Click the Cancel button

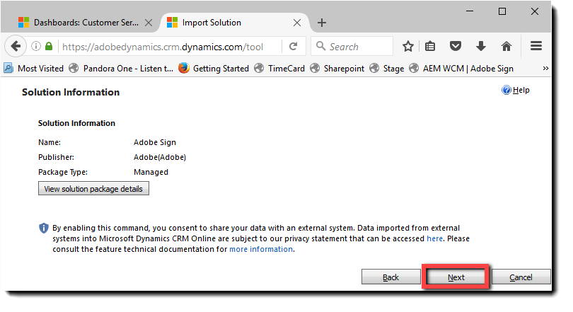521,277
